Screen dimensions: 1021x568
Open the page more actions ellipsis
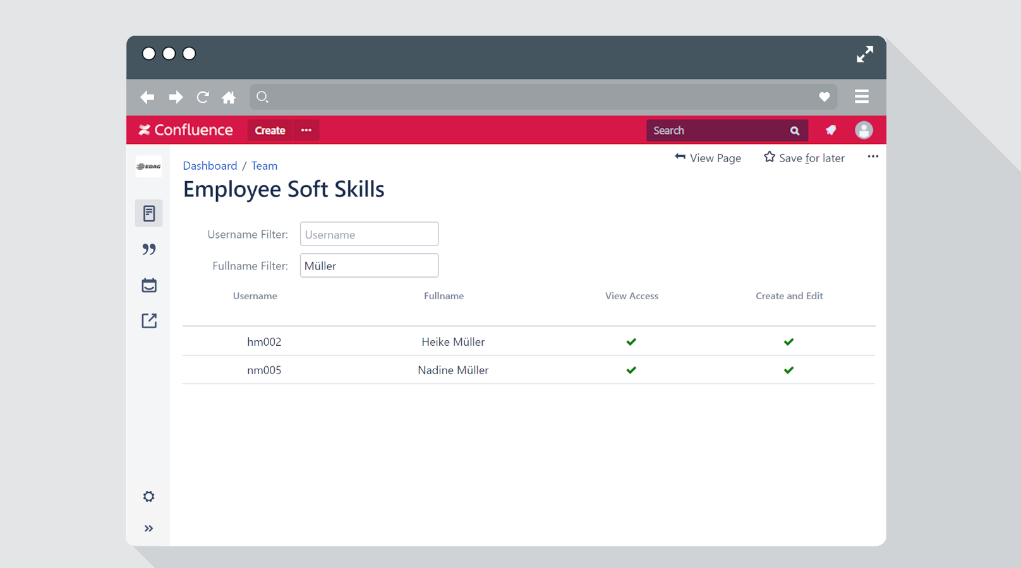click(873, 157)
